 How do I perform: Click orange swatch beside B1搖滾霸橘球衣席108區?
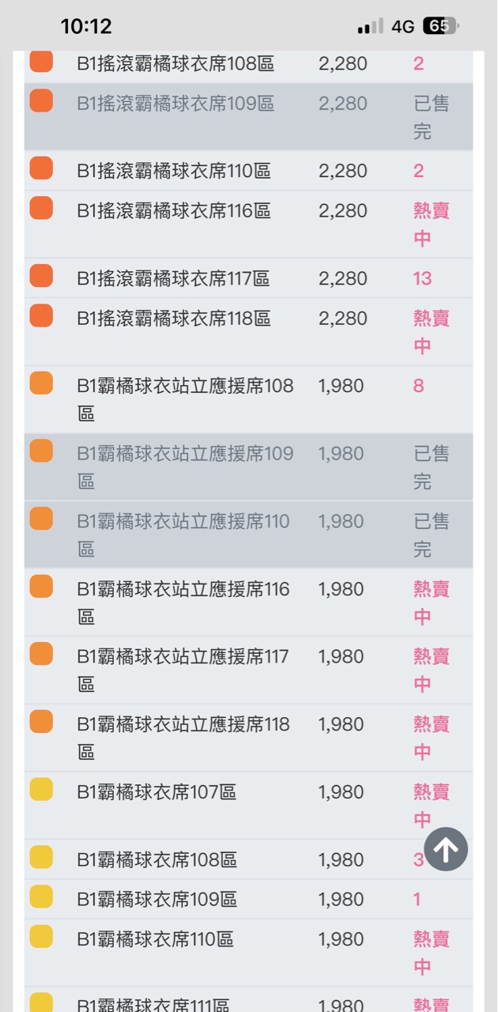[41, 62]
